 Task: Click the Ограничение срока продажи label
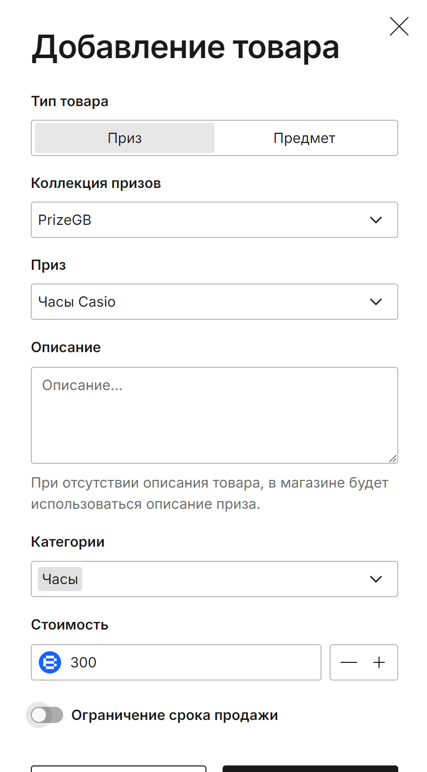pos(175,715)
